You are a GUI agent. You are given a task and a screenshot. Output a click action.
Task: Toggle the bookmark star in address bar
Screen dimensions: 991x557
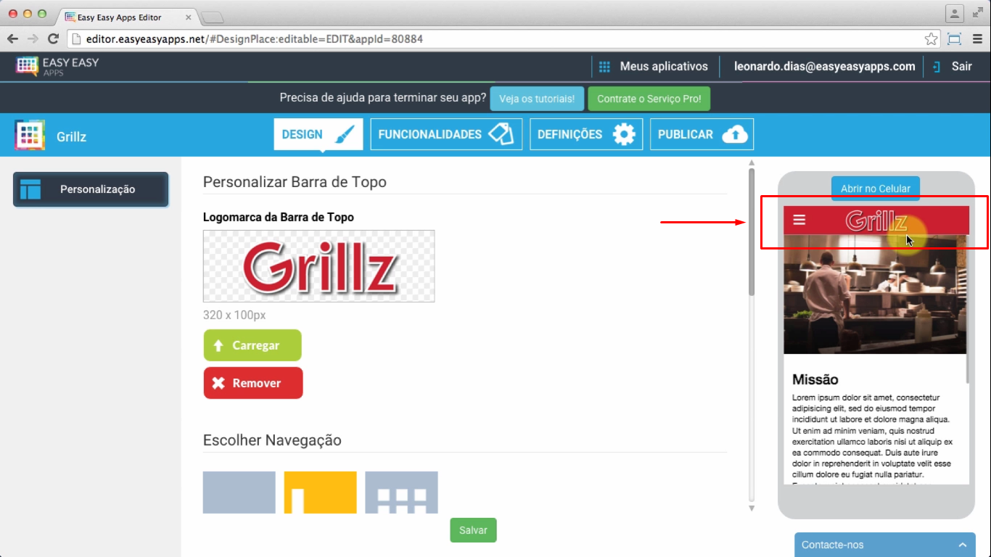pyautogui.click(x=931, y=38)
